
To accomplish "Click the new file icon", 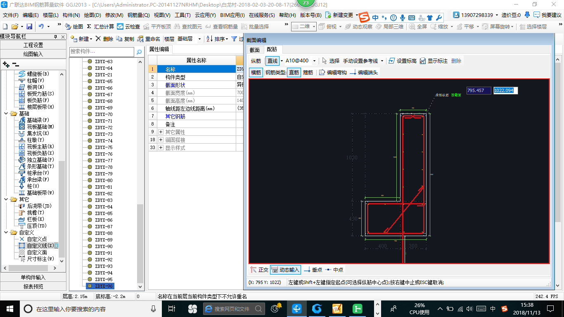I will click(5, 26).
